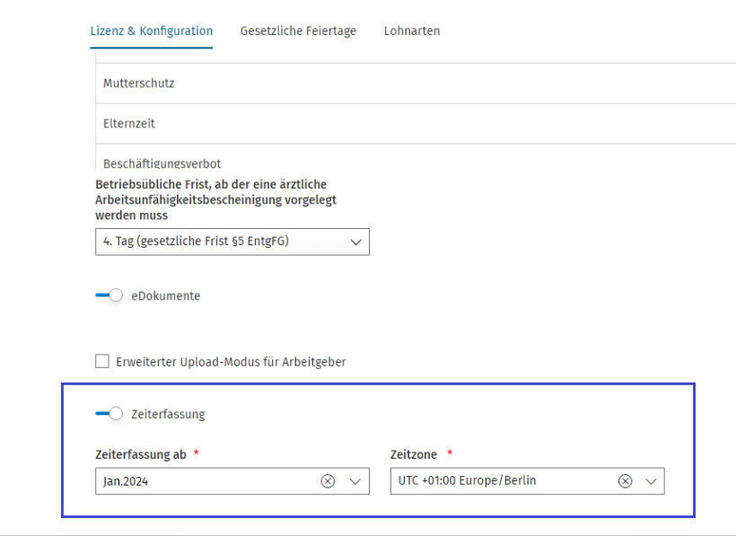This screenshot has height=536, width=736.
Task: Click the Zeiterfassung toggle label
Action: (x=169, y=415)
